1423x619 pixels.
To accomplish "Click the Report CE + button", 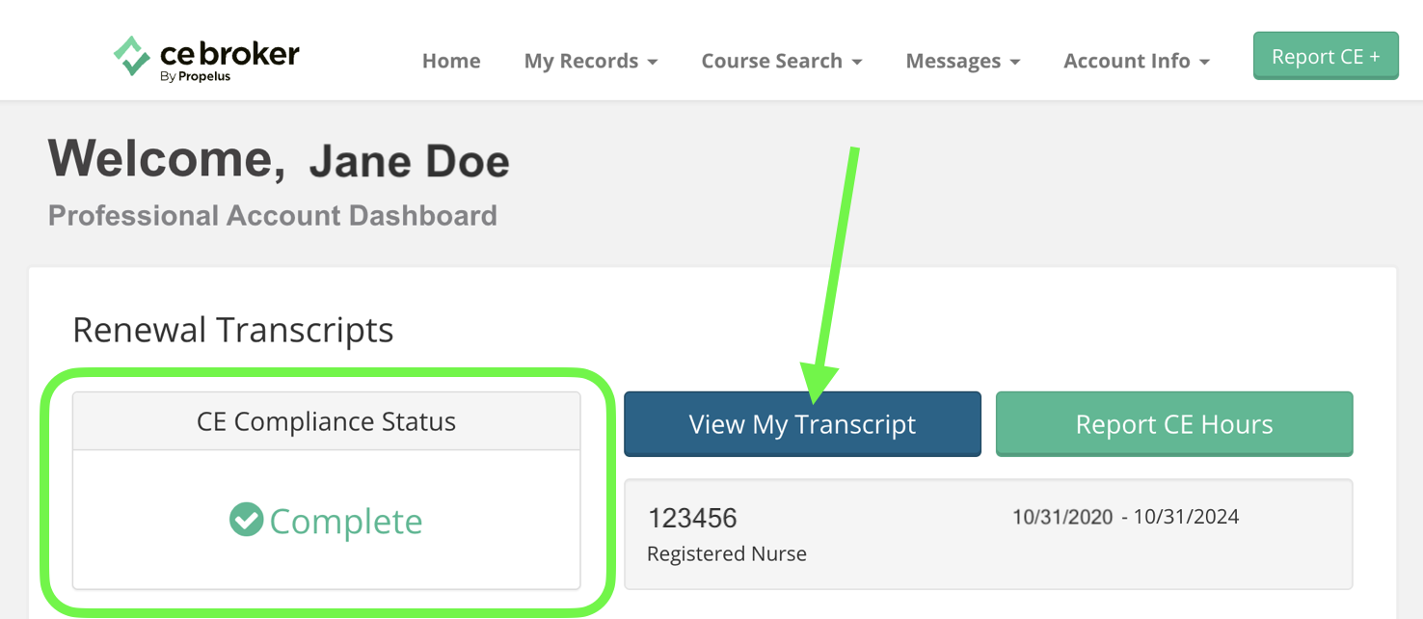I will (x=1326, y=56).
